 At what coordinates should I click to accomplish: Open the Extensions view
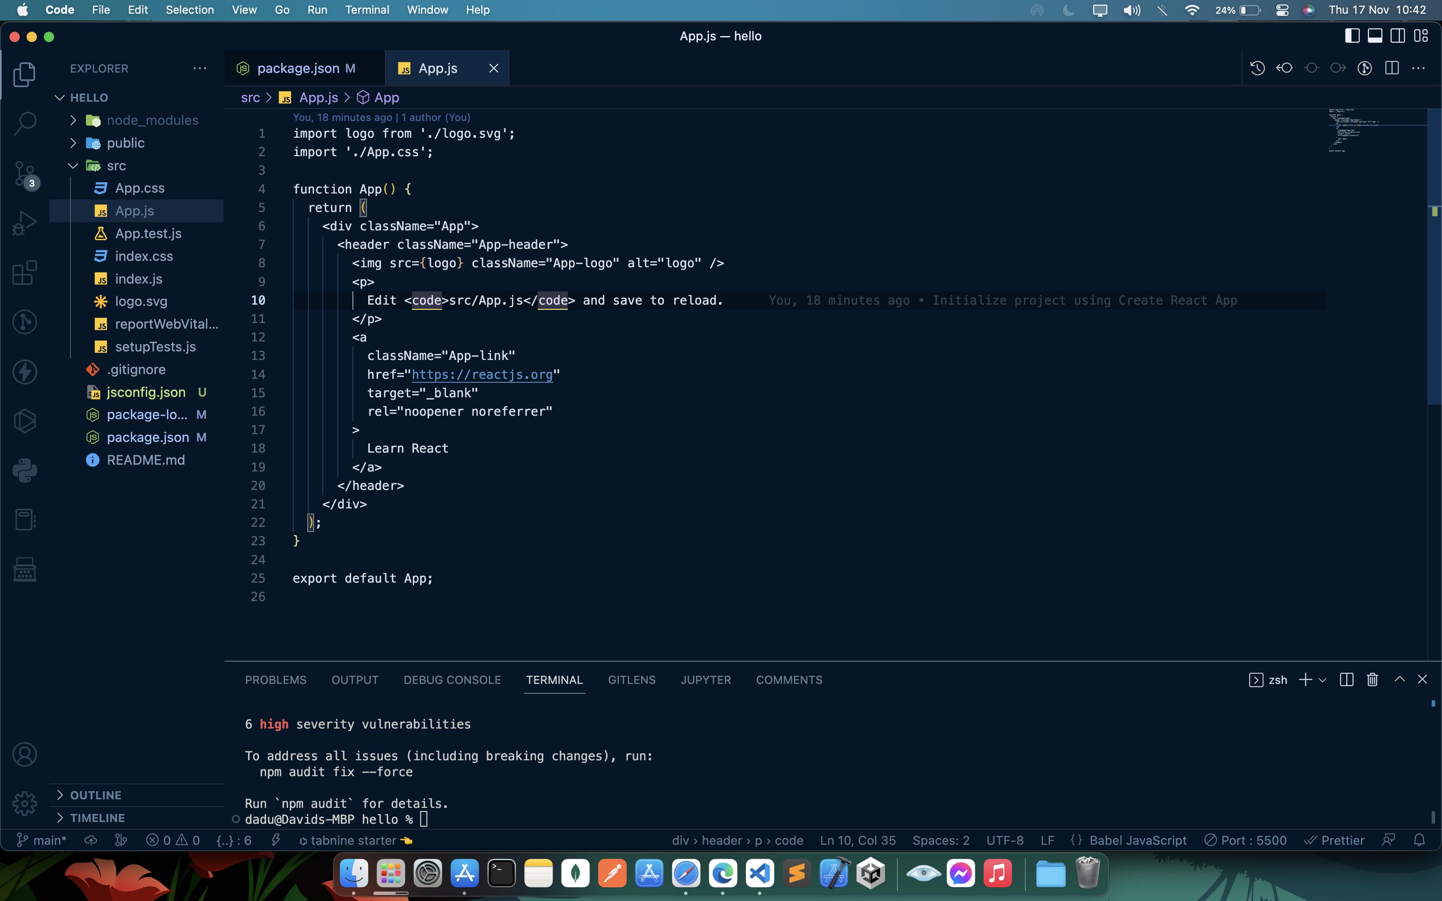pyautogui.click(x=24, y=273)
